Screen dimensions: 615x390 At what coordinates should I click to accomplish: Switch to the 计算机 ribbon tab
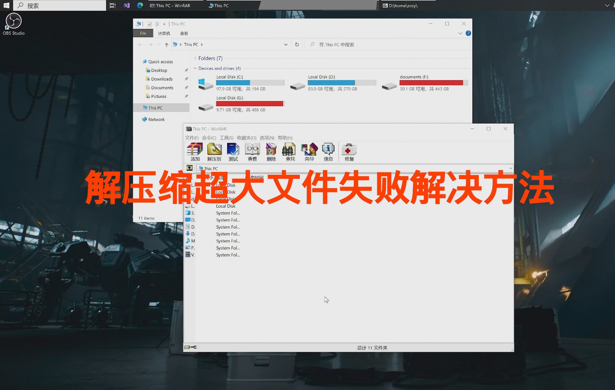click(x=164, y=33)
